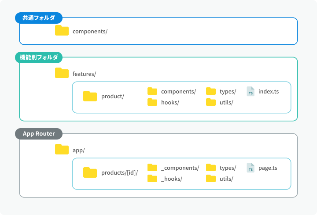Click the index.ts file name

coord(269,91)
